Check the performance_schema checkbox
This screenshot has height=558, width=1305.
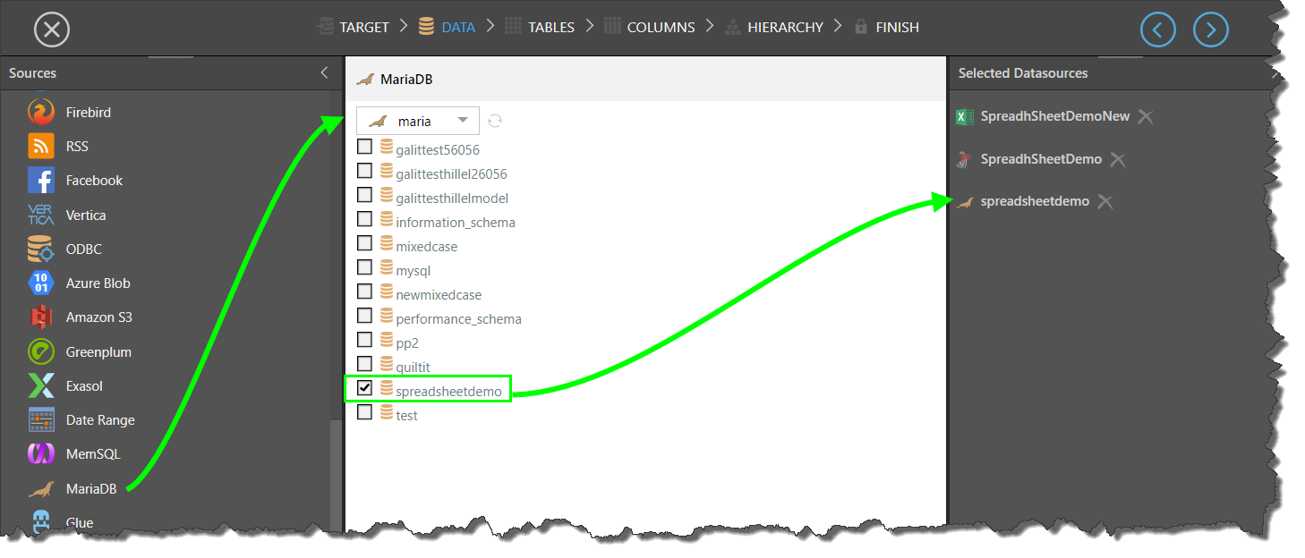(x=365, y=316)
